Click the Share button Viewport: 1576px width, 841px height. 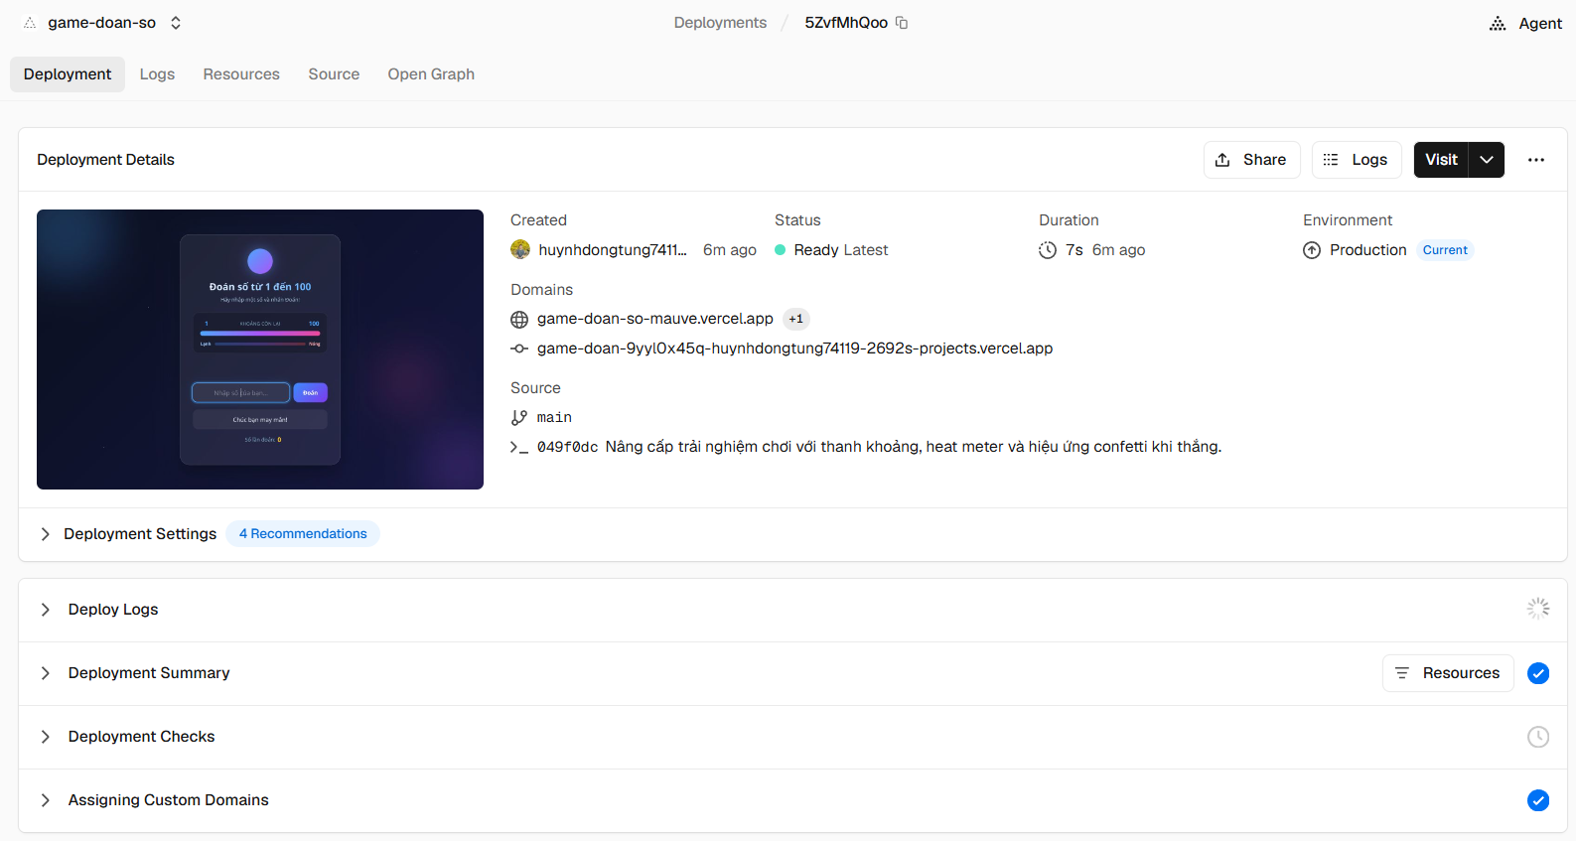tap(1251, 160)
